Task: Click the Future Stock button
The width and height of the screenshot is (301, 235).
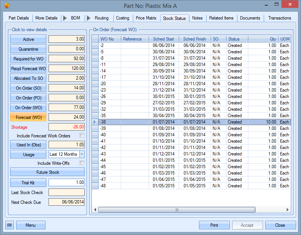Action: pyautogui.click(x=47, y=172)
